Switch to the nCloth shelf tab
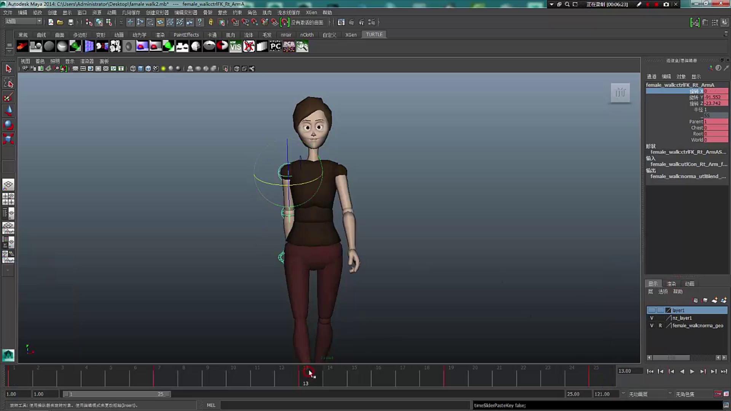The width and height of the screenshot is (731, 411). point(306,35)
